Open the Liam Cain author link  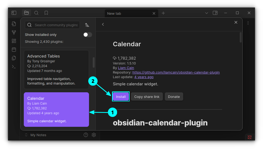point(126,68)
